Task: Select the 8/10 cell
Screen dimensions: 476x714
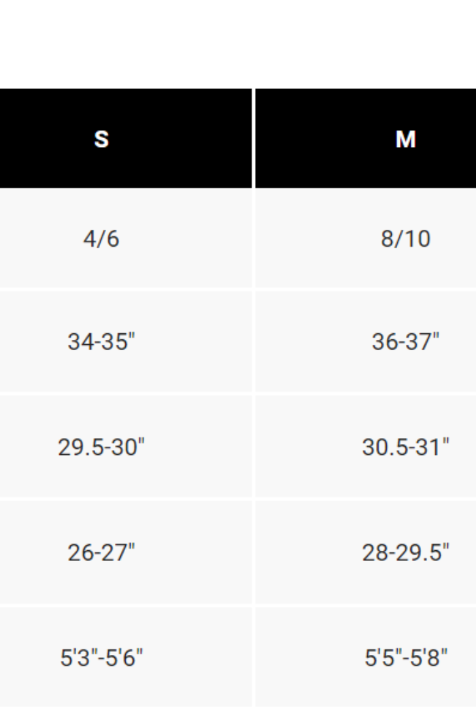Action: [x=405, y=239]
